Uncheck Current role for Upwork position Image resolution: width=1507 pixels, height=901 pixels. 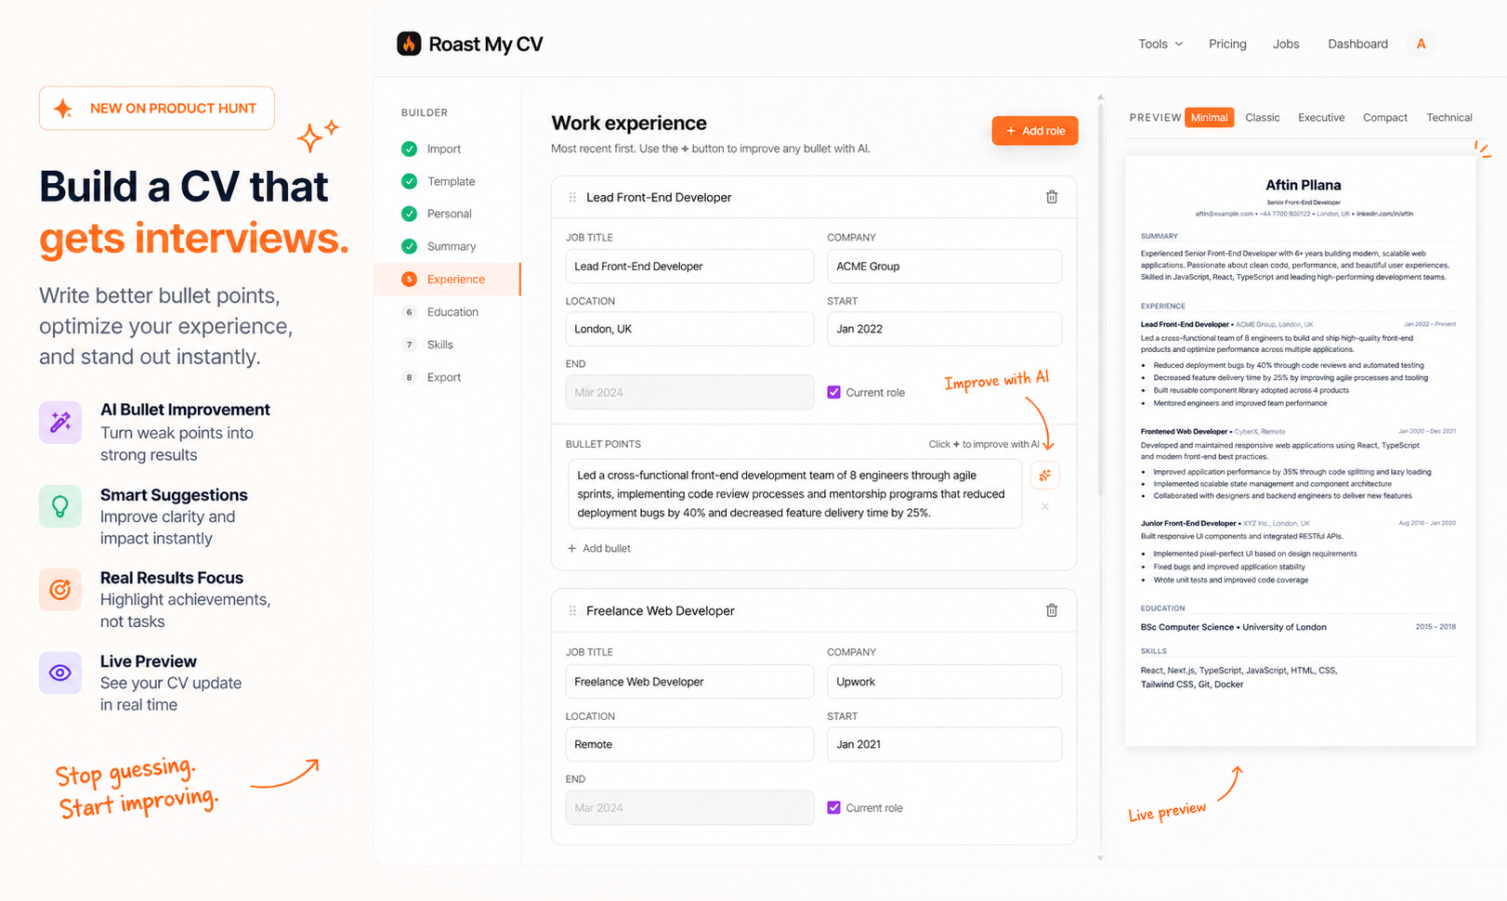833,807
